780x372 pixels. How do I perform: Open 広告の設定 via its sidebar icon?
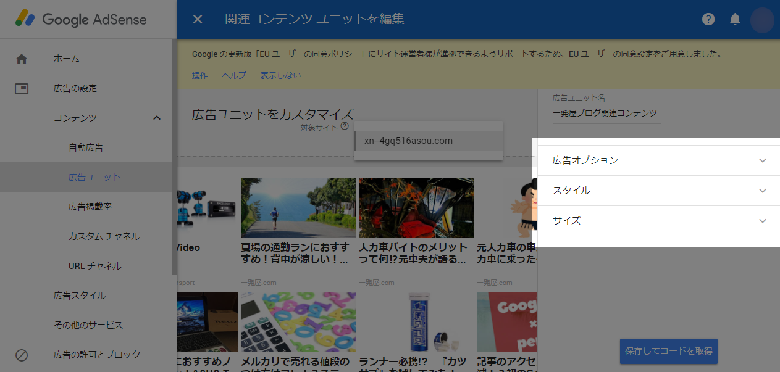(22, 88)
